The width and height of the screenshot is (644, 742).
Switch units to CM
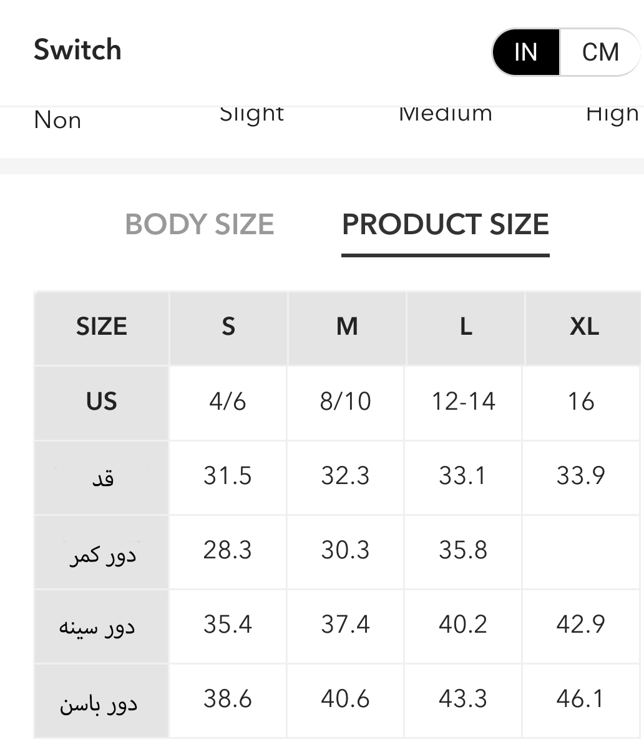pos(600,52)
